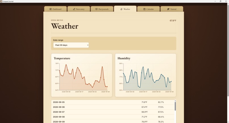Click the Past journals book icon
This screenshot has height=123, width=229.
pyautogui.click(x=96, y=9)
